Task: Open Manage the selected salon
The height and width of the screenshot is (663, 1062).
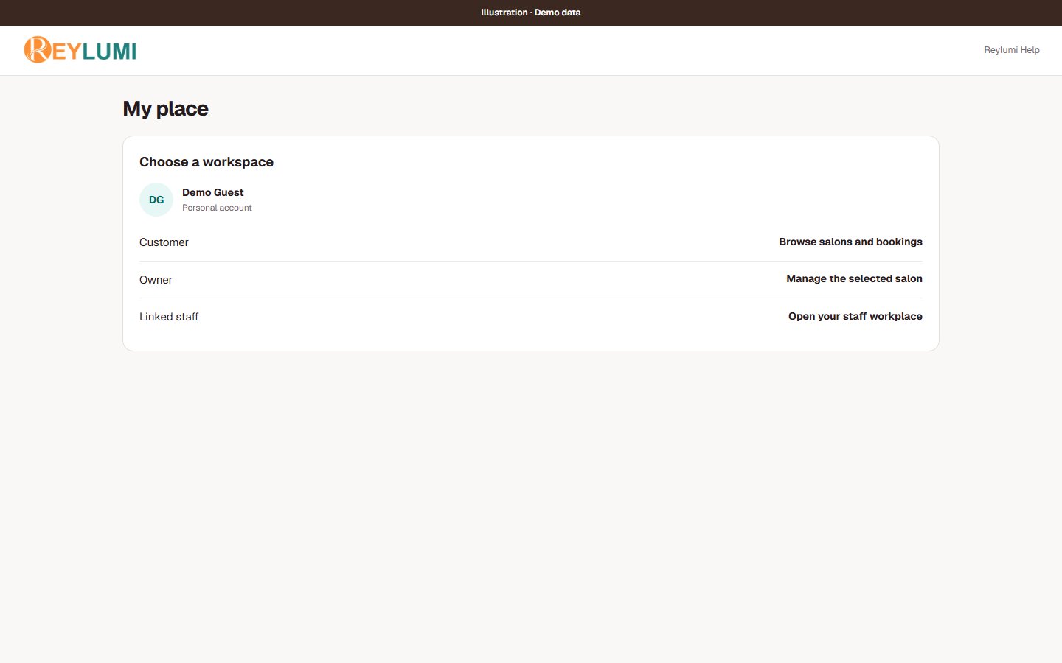Action: click(x=854, y=278)
